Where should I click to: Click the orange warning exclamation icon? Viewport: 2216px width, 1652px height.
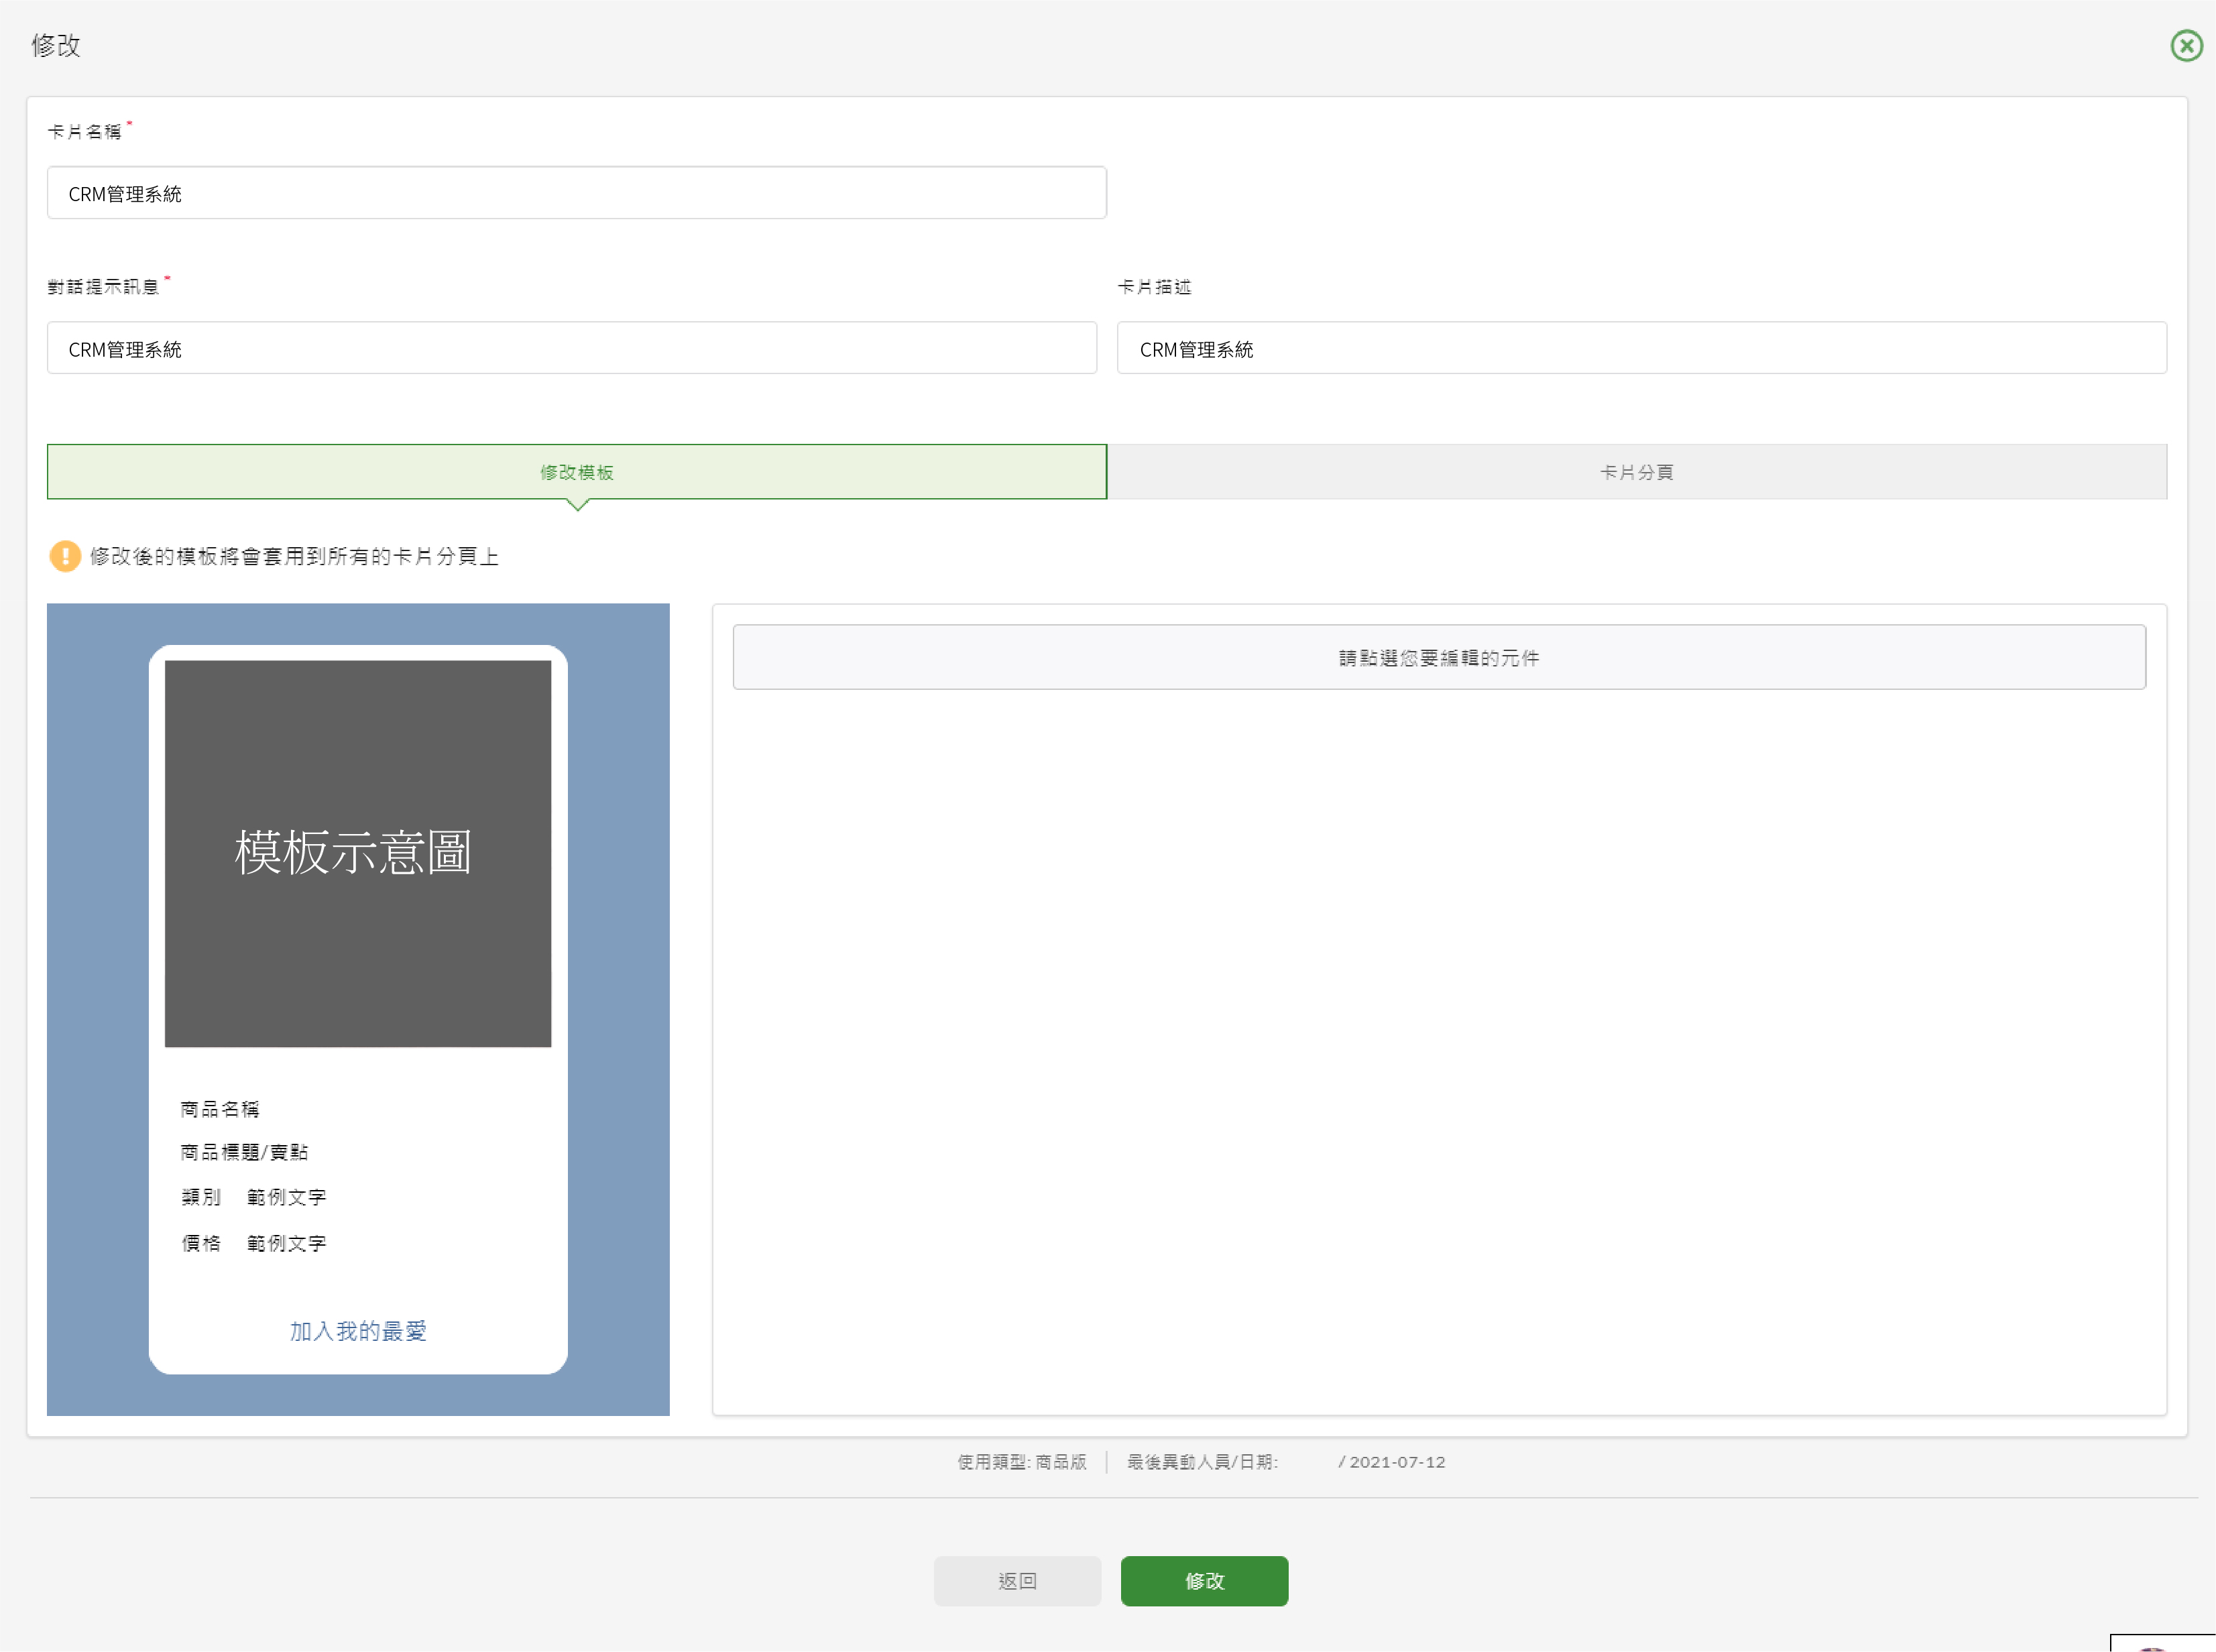point(65,556)
